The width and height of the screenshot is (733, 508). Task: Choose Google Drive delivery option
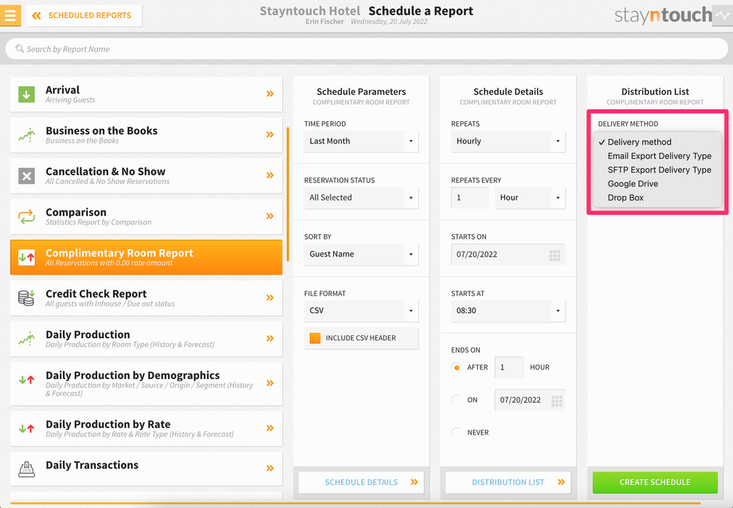(657, 184)
